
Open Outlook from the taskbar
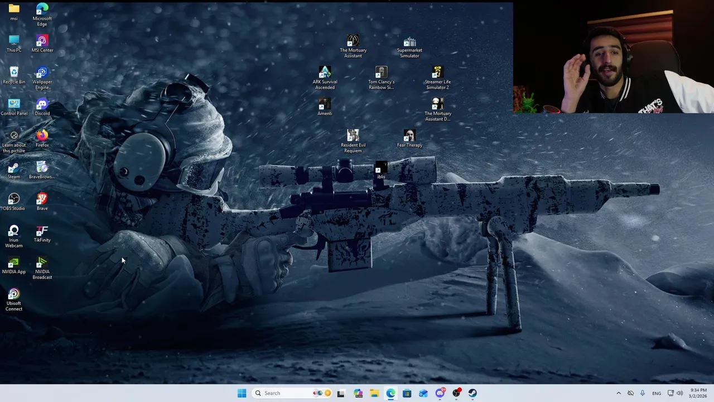423,393
